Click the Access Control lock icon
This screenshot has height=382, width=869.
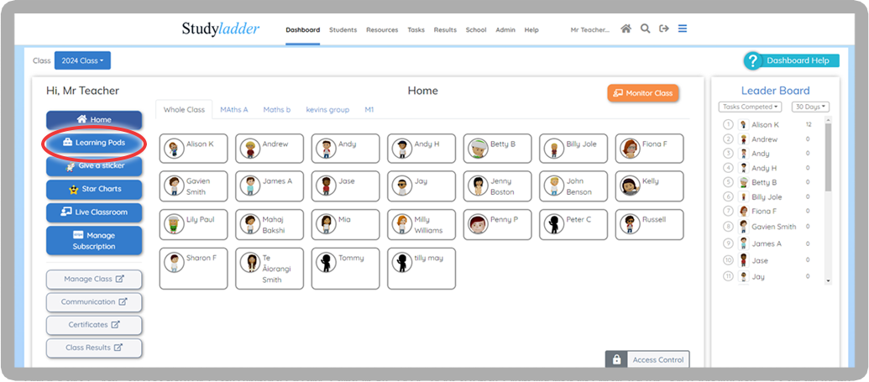(x=617, y=359)
